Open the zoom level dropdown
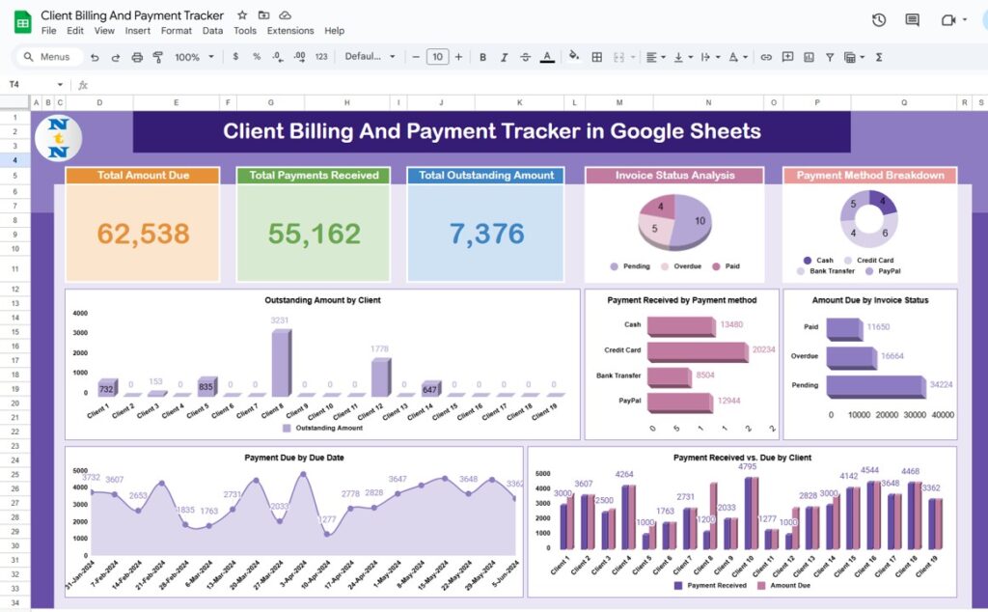Screen dimensions: 988x612 [194, 57]
